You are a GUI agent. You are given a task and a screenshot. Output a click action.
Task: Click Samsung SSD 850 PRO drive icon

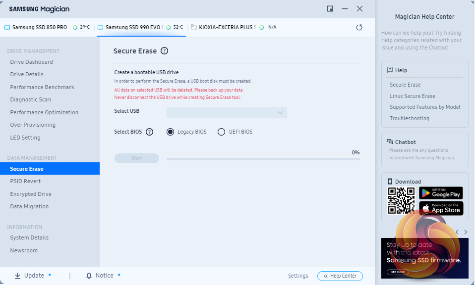point(7,28)
